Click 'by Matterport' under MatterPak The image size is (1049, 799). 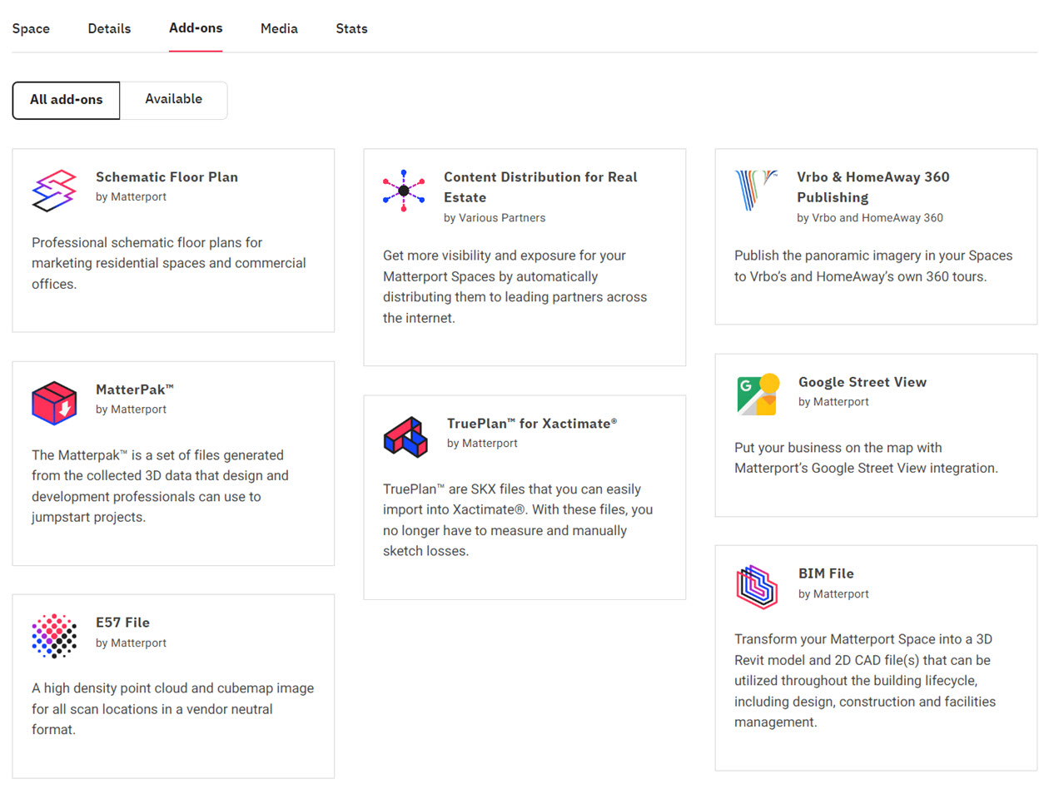[x=131, y=409]
